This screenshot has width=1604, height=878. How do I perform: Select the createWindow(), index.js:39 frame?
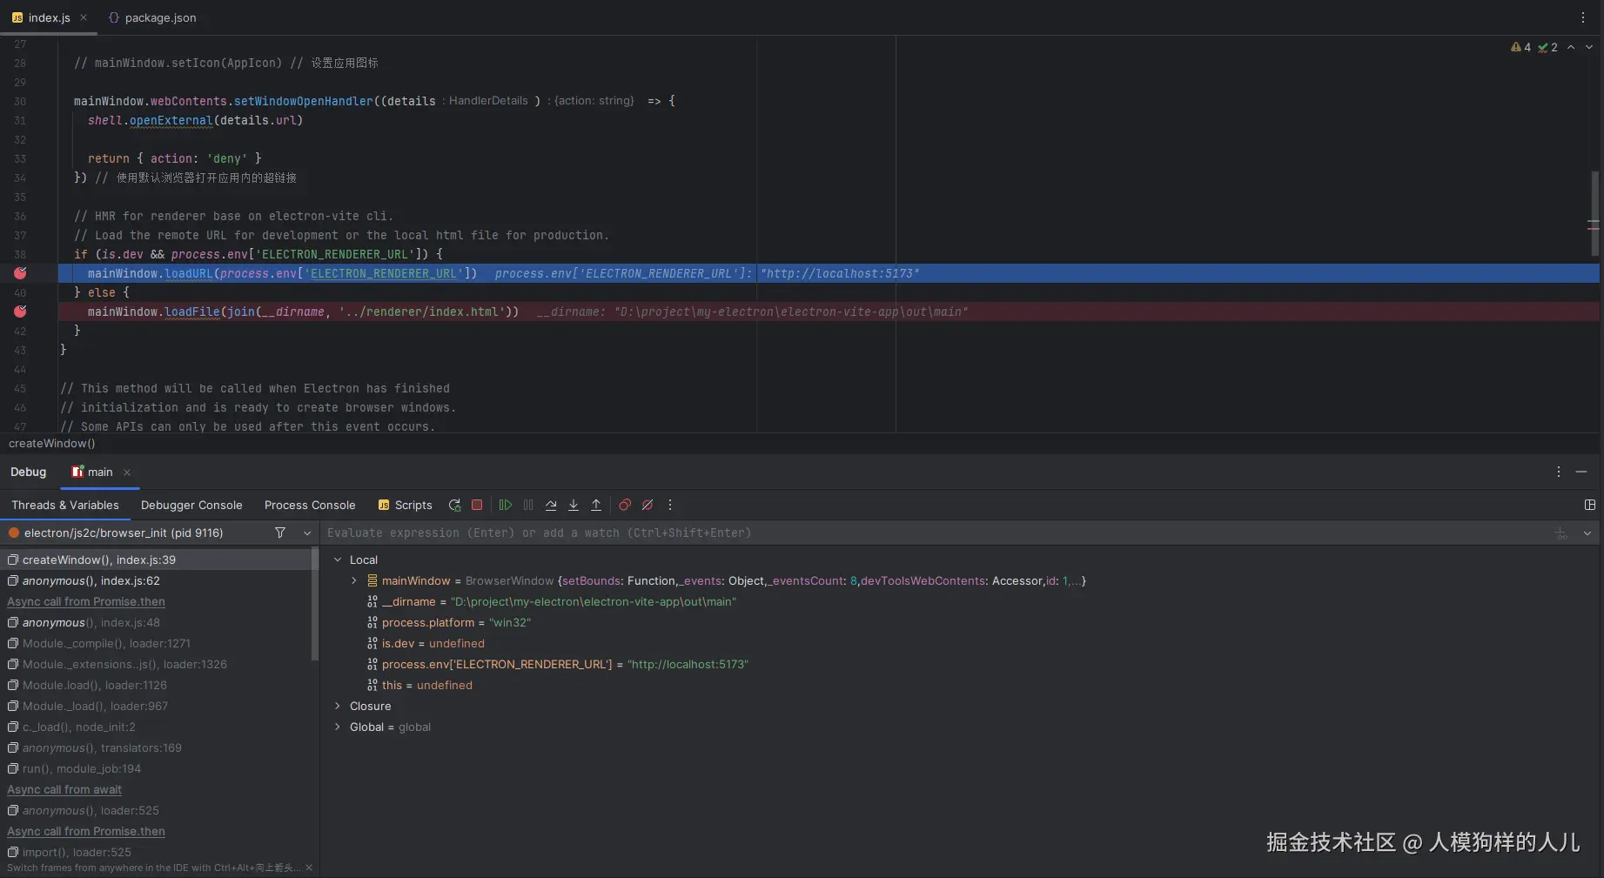[158, 560]
